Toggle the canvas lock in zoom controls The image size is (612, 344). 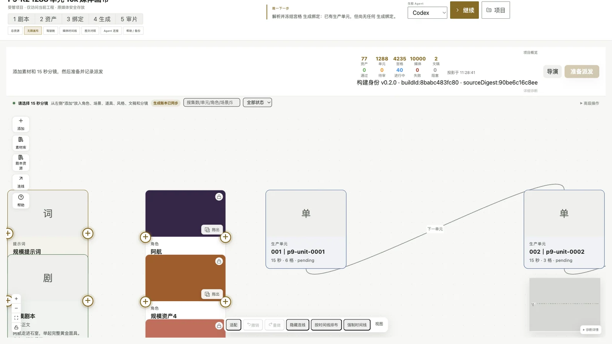[x=16, y=328]
